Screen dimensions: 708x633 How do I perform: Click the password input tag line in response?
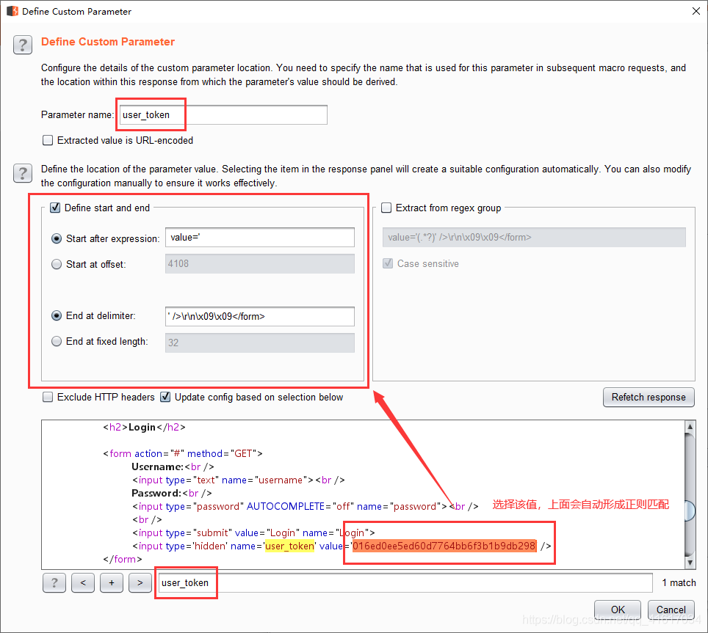[306, 506]
